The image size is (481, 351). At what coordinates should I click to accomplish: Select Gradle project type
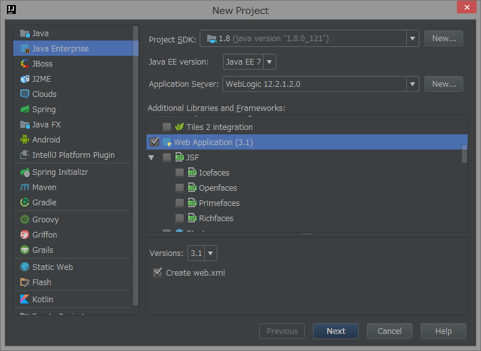pos(74,202)
